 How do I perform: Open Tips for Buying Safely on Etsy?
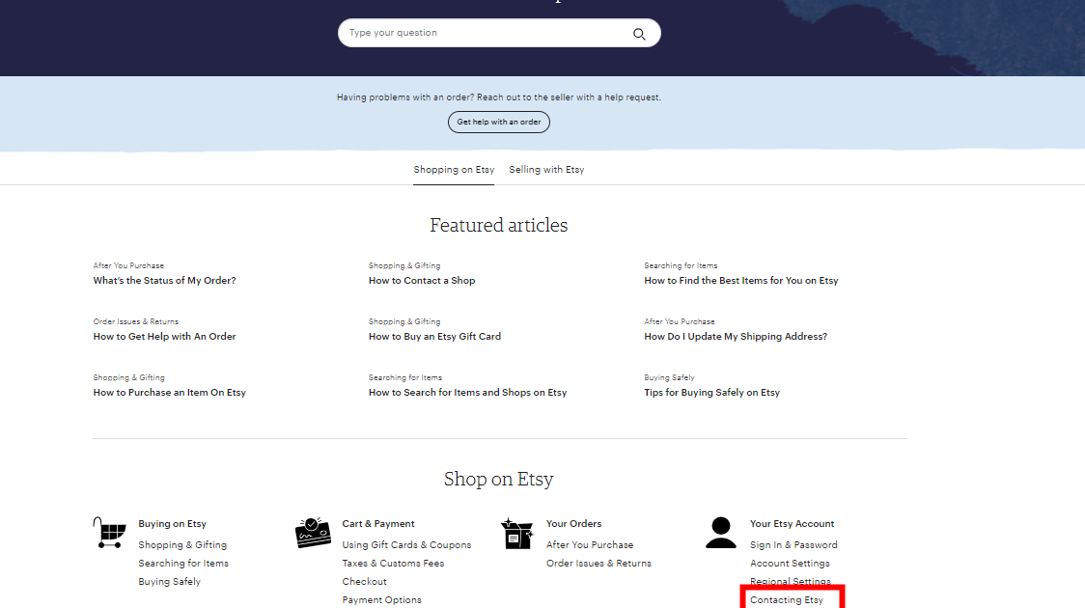coord(711,392)
